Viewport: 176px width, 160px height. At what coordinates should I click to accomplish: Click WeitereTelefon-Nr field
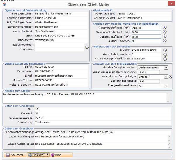tap(61, 85)
